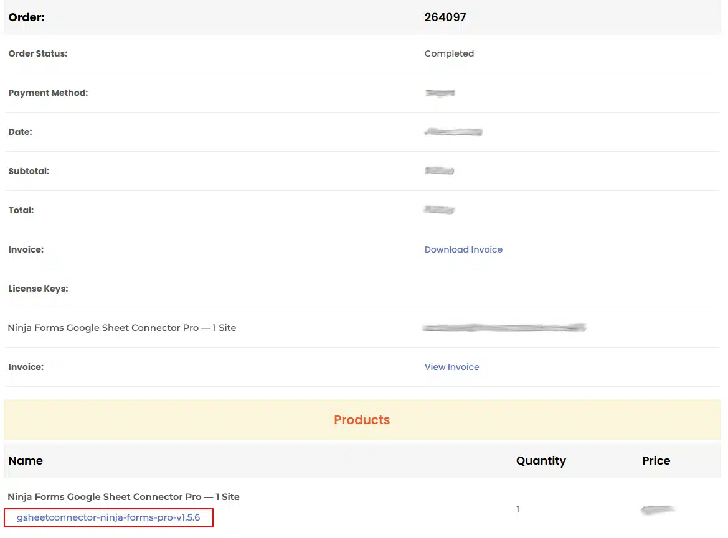Image resolution: width=728 pixels, height=538 pixels.
Task: Download the gsheetconnector-ninja-forms-pro-v1.5.6 file
Action: point(108,517)
